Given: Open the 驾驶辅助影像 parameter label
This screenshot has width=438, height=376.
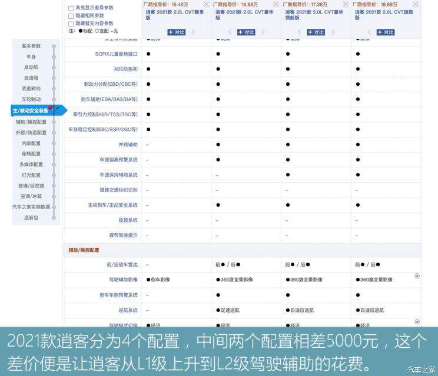Looking at the screenshot, I should tap(123, 280).
